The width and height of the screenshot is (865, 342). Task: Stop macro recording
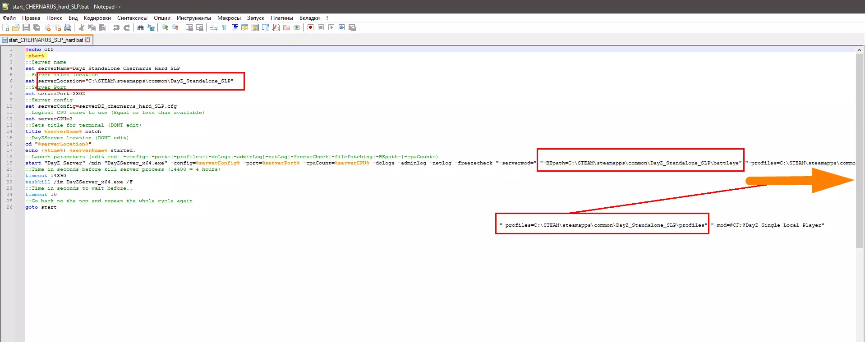(x=321, y=27)
